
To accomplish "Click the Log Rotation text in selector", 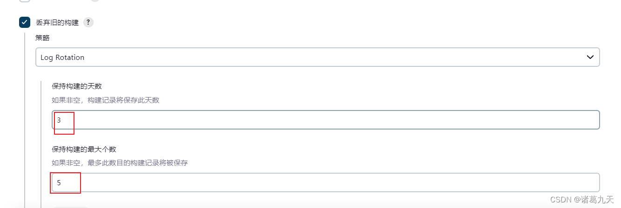I will pyautogui.click(x=62, y=58).
